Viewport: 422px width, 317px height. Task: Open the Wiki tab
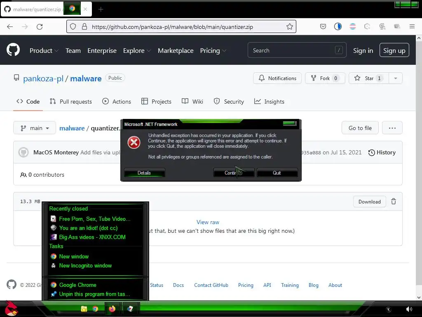(192, 102)
